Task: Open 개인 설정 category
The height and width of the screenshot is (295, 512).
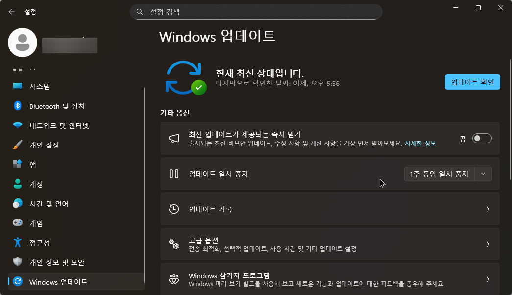Action: point(76,145)
